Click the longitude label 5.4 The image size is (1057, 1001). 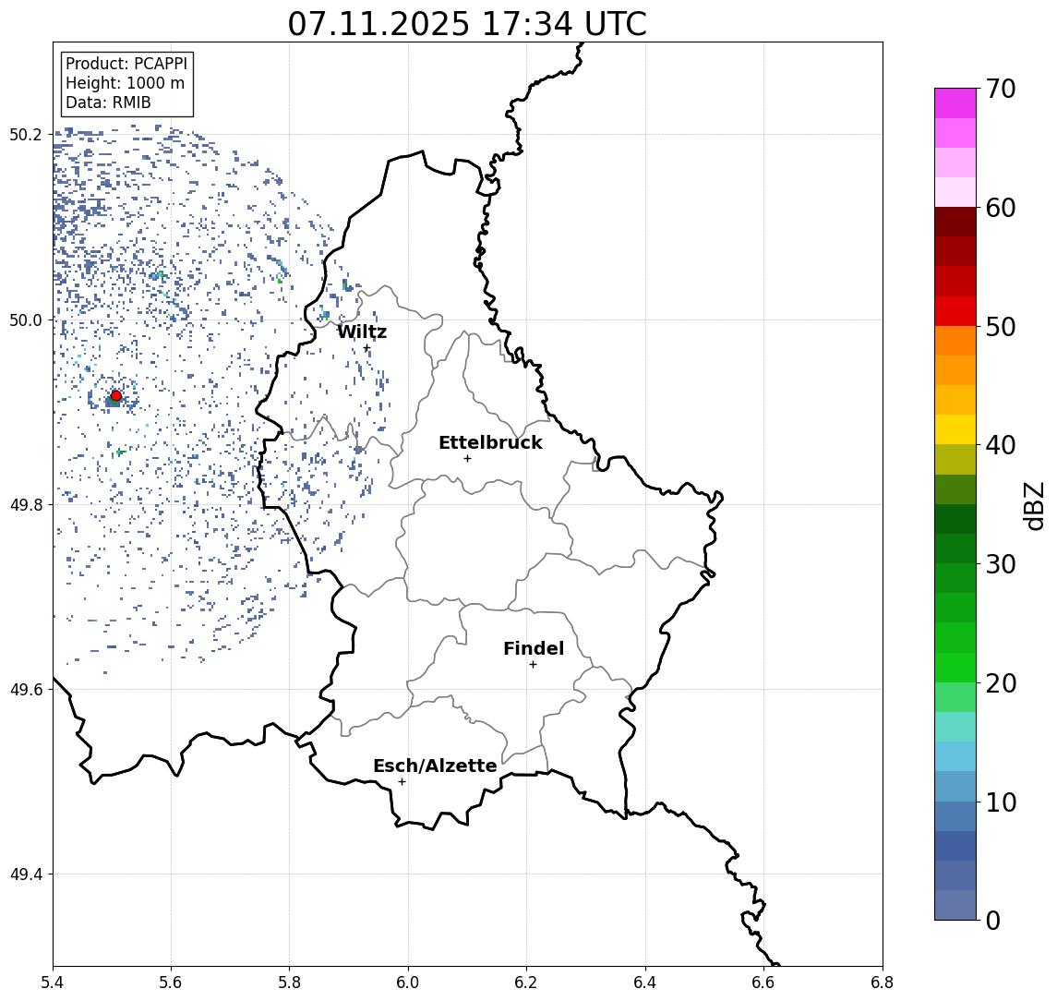pos(53,983)
